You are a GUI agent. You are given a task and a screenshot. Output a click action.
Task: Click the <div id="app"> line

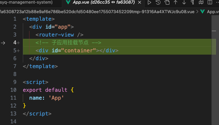[x=51, y=27]
